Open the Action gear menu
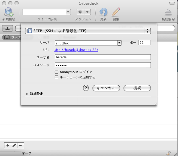This screenshot has width=178, height=156. pos(84,12)
